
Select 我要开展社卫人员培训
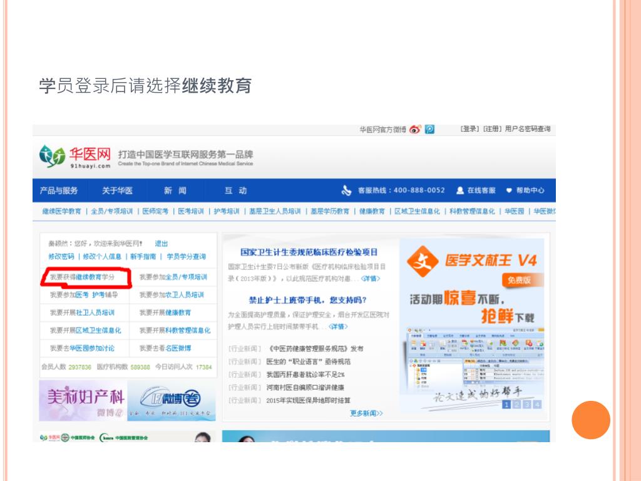click(82, 313)
